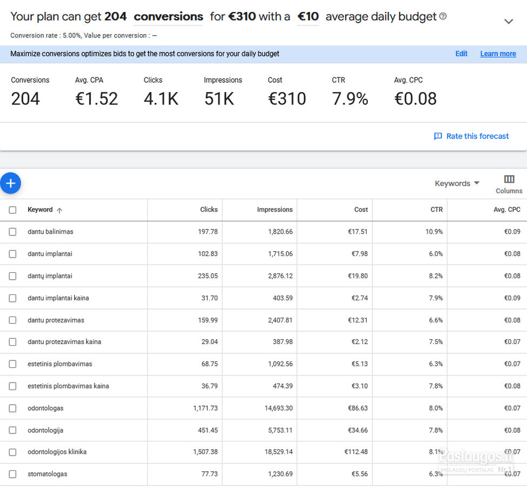Open the conversions metric selector
This screenshot has width=527, height=487.
coord(168,17)
